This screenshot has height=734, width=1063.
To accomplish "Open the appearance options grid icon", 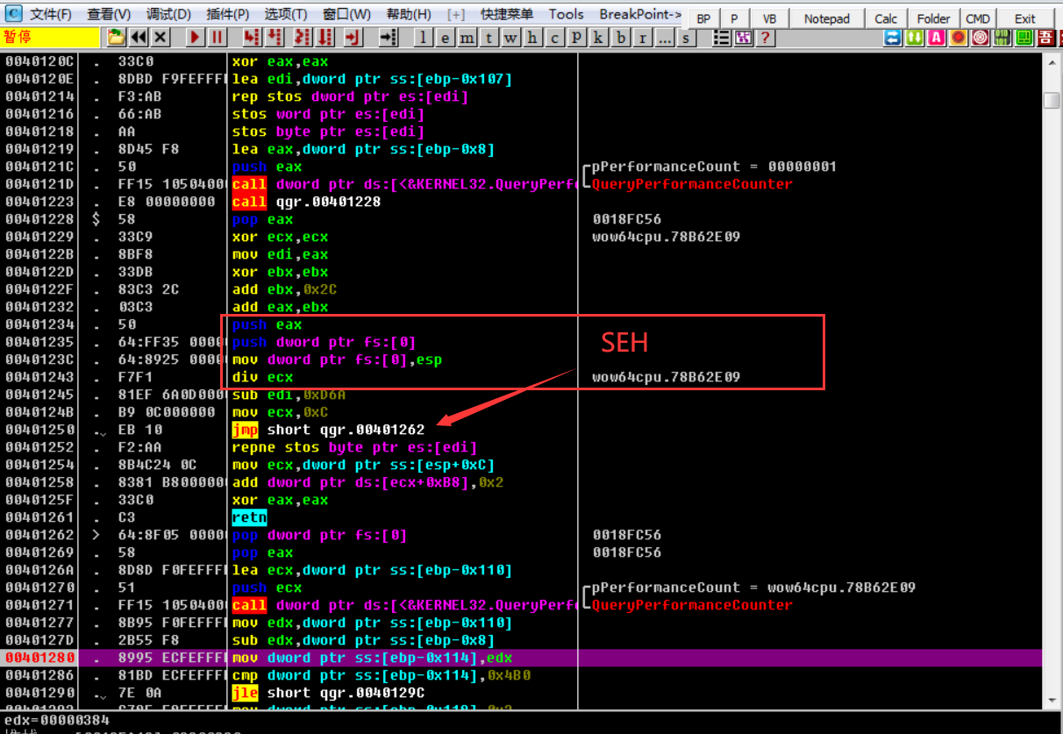I will pyautogui.click(x=744, y=37).
